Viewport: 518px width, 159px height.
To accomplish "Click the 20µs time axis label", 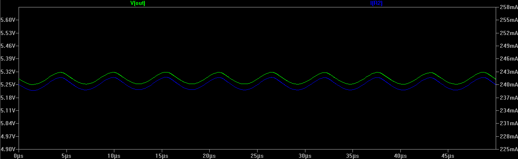I will [x=209, y=156].
